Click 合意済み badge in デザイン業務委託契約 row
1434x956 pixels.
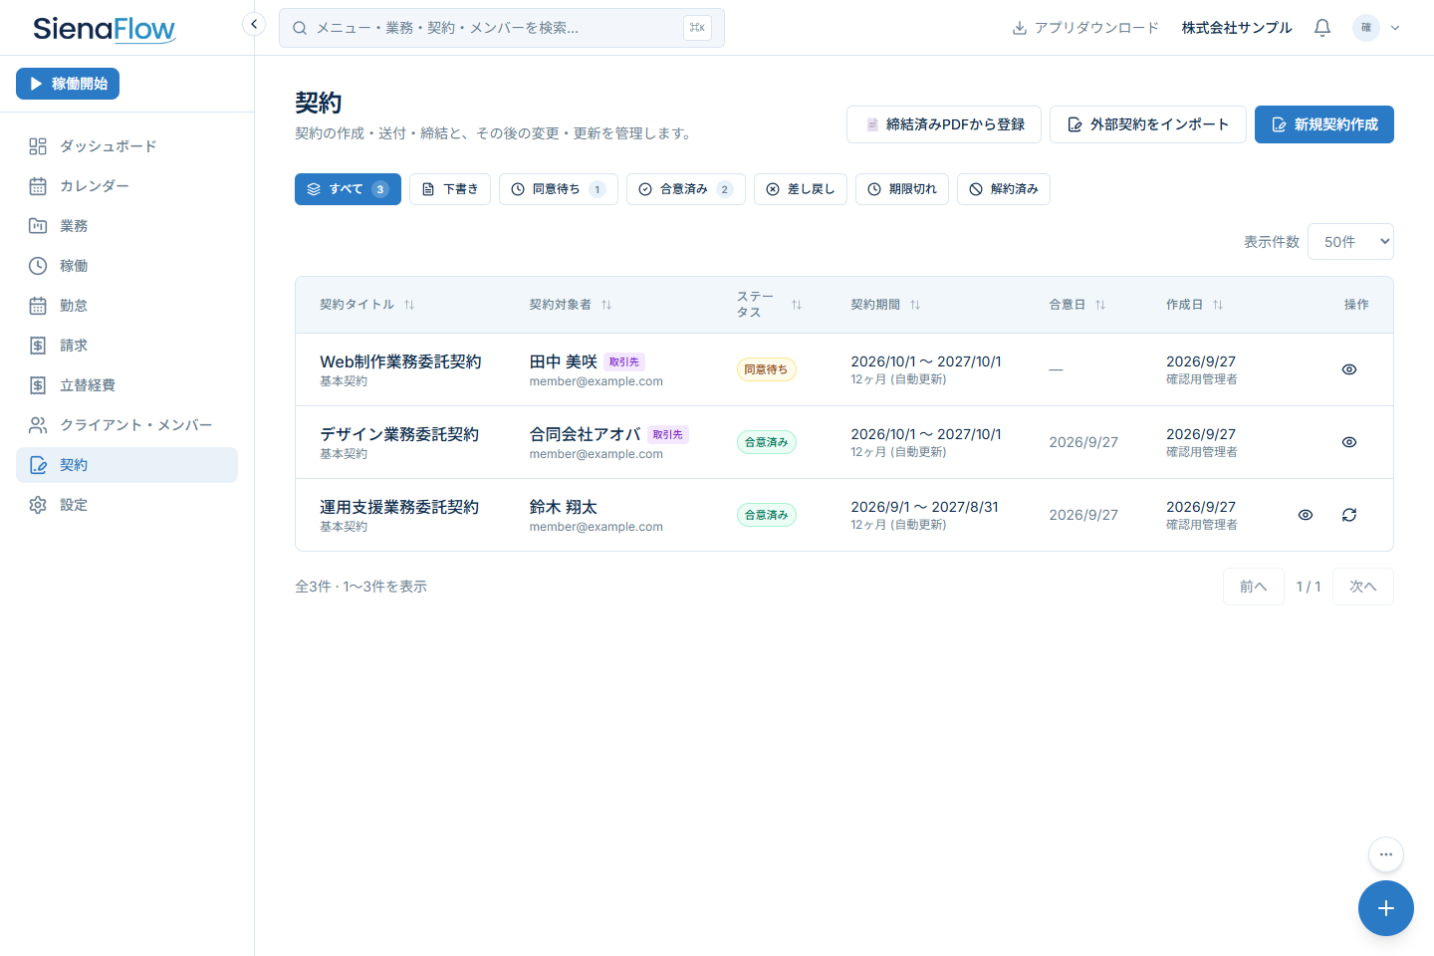click(766, 442)
